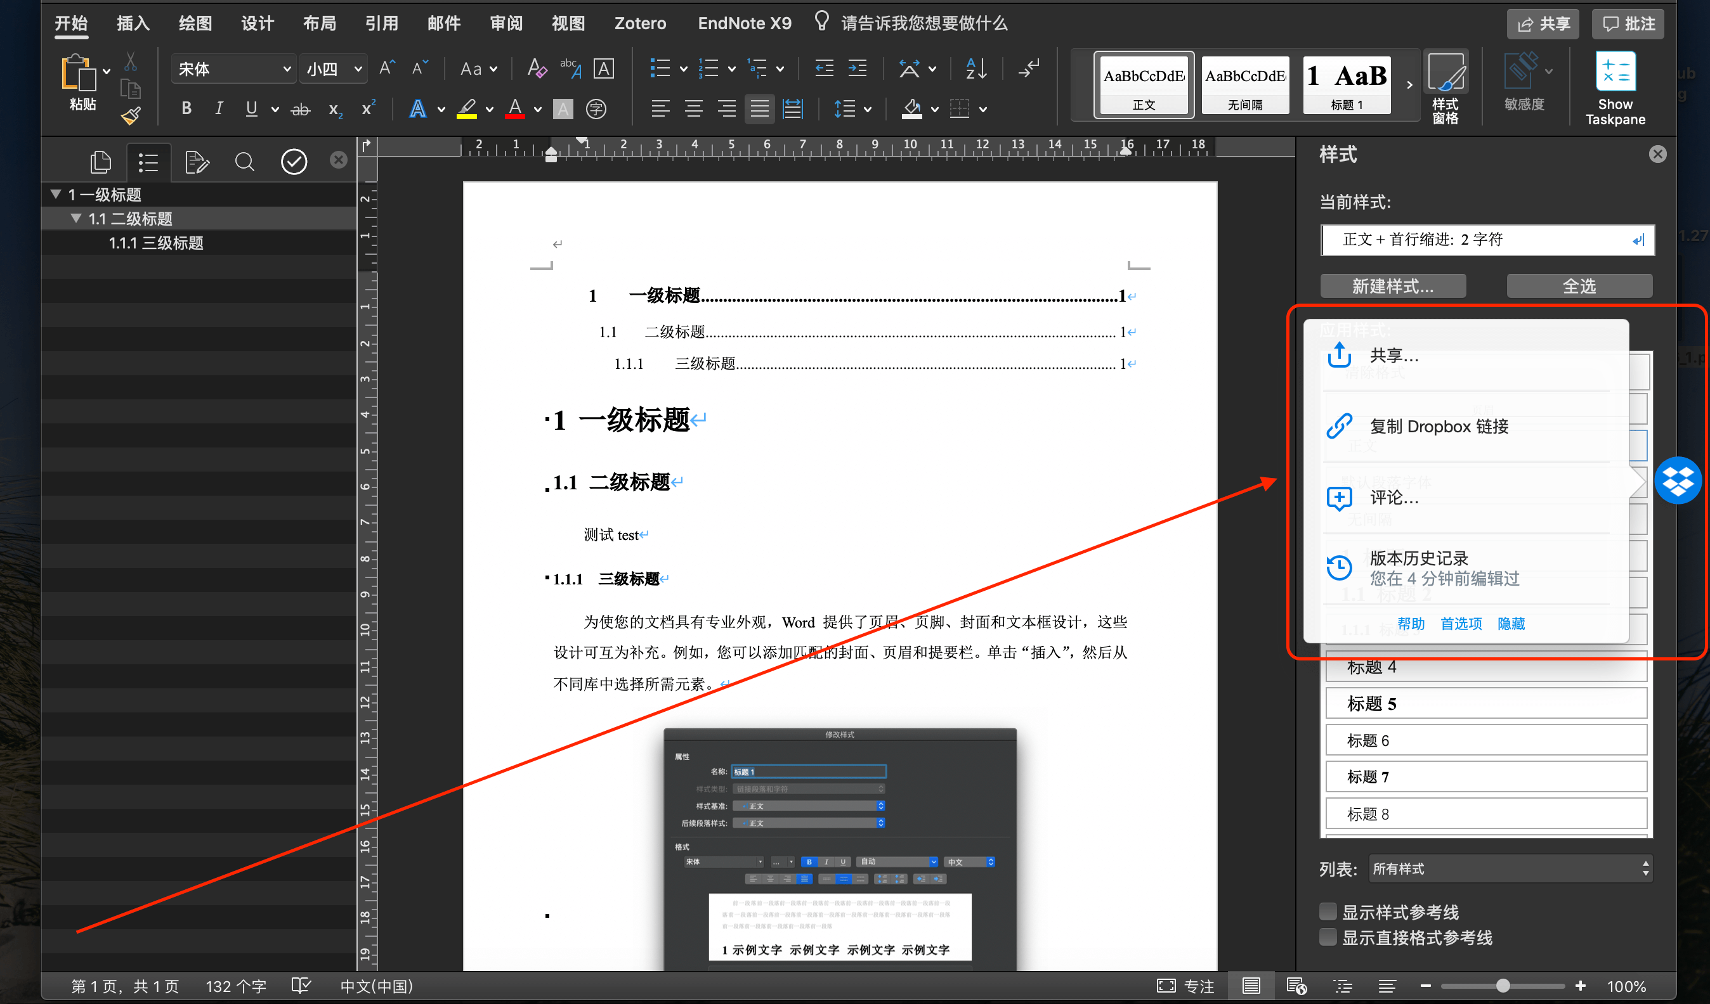Viewport: 1710px width, 1004px height.
Task: Align the text to the left
Action: point(660,108)
